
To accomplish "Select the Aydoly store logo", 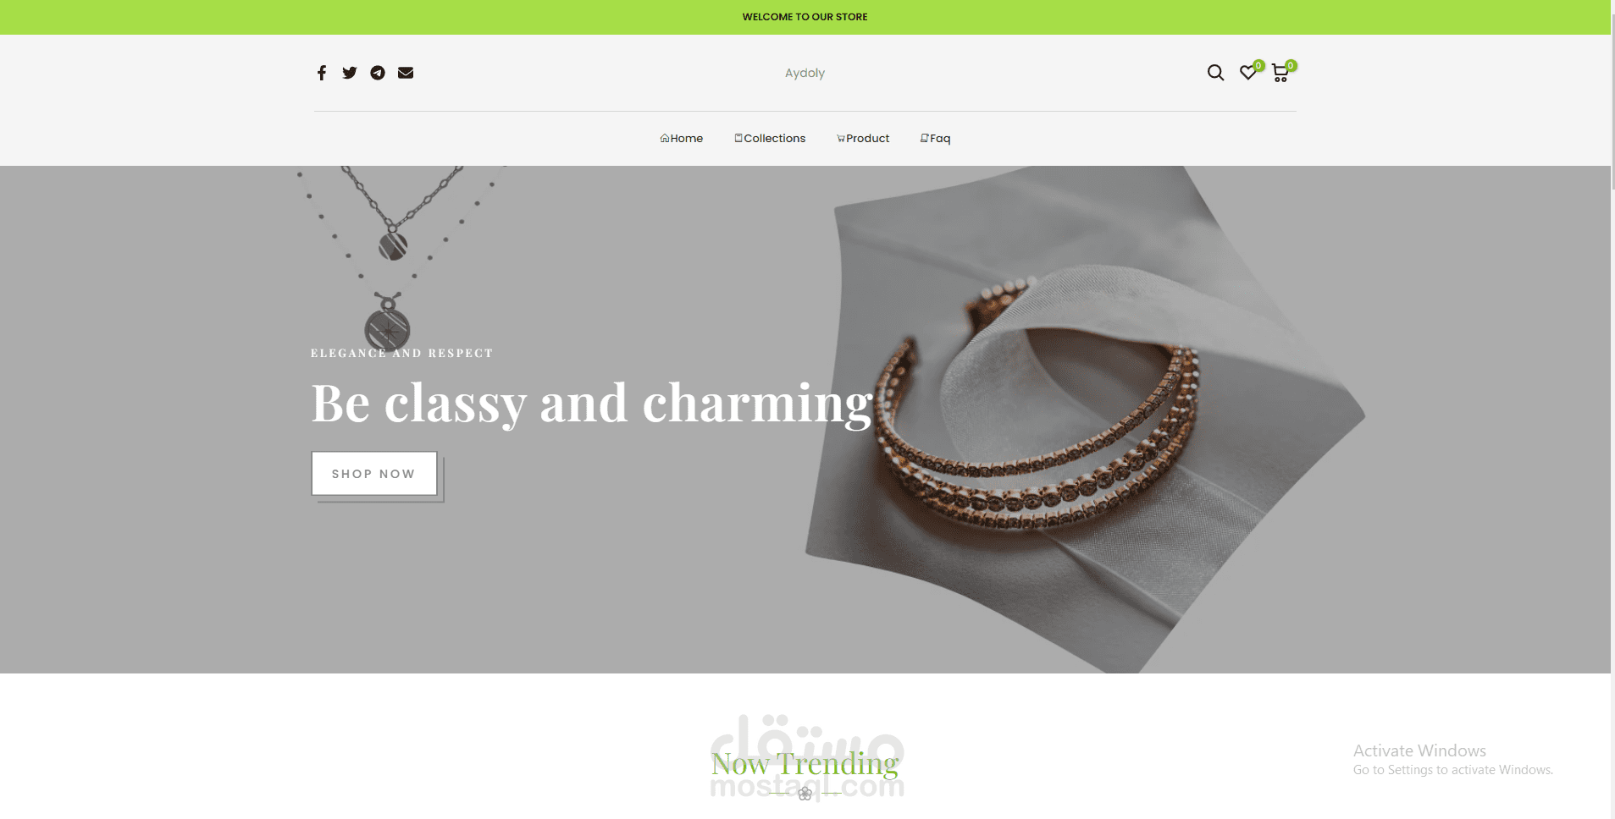I will (805, 73).
